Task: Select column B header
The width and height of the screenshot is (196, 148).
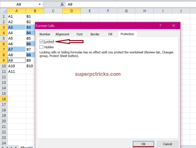Action: pyautogui.click(x=35, y=11)
